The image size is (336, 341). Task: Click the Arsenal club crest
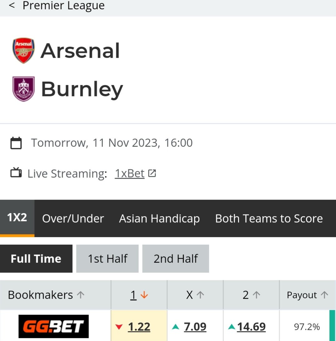click(23, 50)
